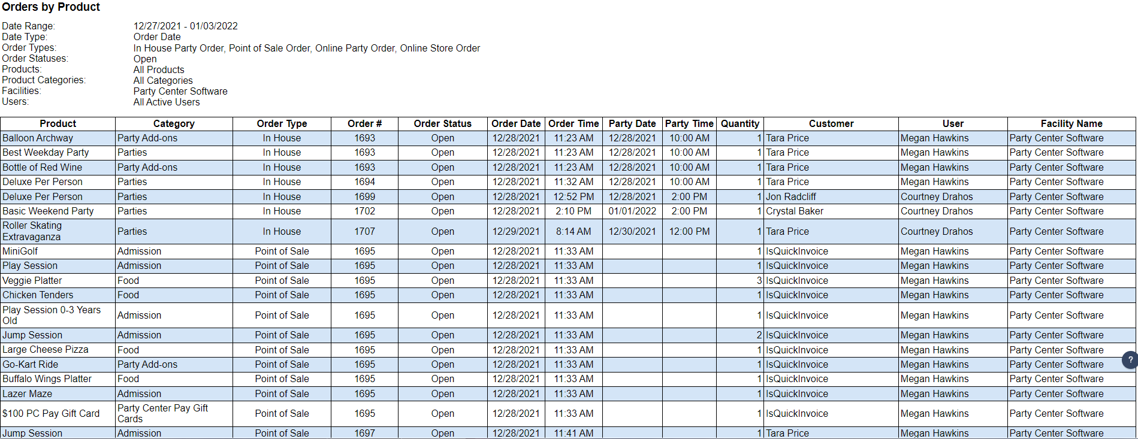This screenshot has width=1138, height=439.
Task: Click the Order Status column header
Action: click(442, 123)
